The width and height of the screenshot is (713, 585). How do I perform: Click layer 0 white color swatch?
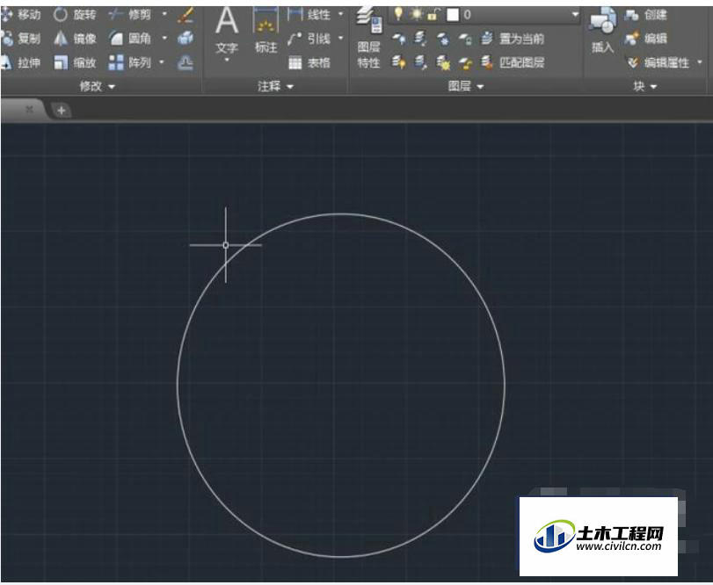click(x=453, y=15)
